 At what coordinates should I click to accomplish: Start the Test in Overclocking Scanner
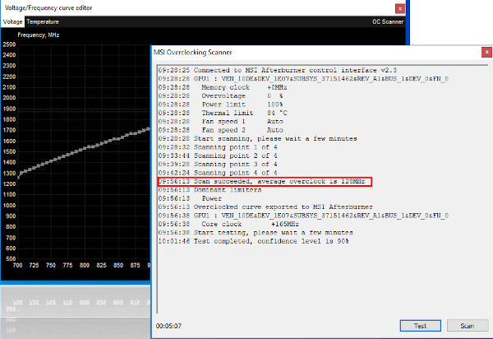point(421,326)
